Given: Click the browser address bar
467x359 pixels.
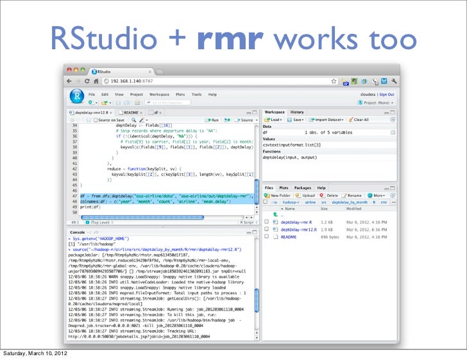Looking at the screenshot, I should tap(221, 81).
